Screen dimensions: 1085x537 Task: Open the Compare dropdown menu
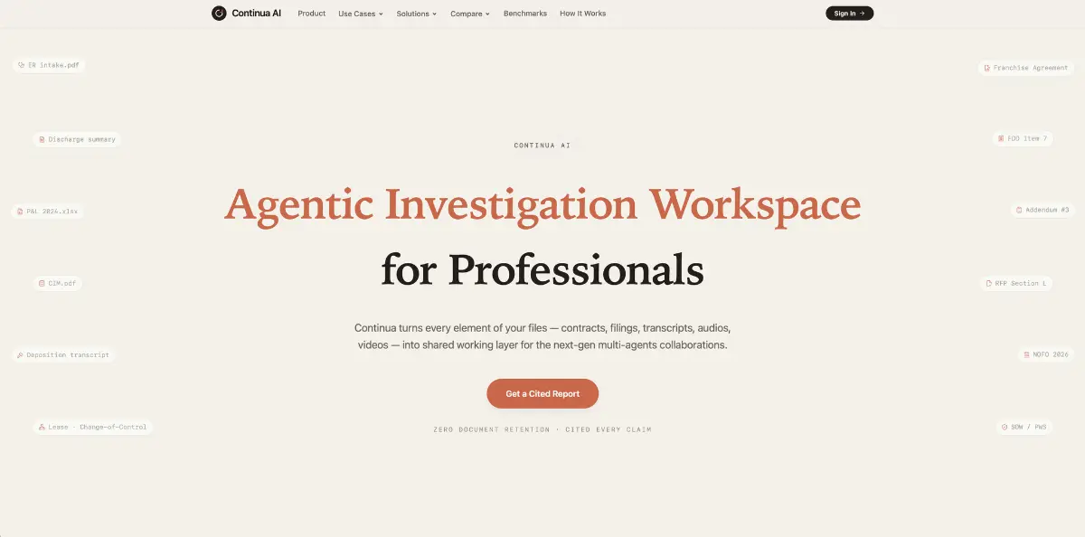point(470,14)
